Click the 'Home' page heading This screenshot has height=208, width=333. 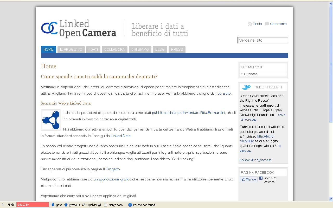pos(49,66)
